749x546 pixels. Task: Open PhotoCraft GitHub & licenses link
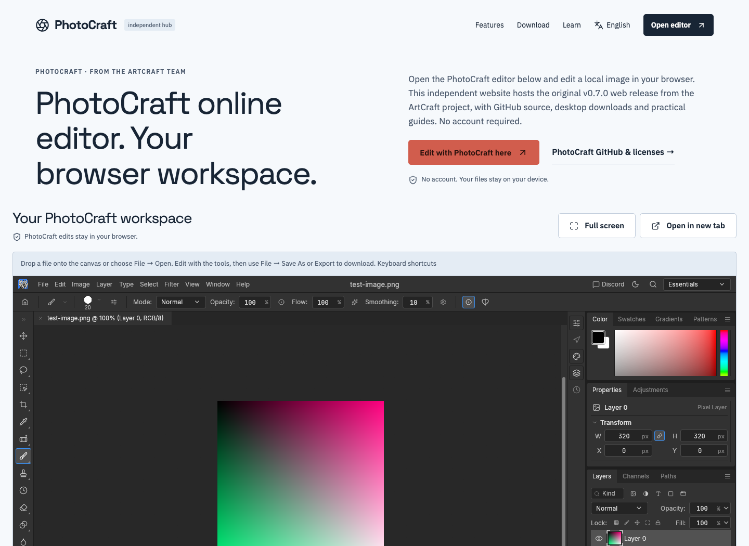pos(613,152)
